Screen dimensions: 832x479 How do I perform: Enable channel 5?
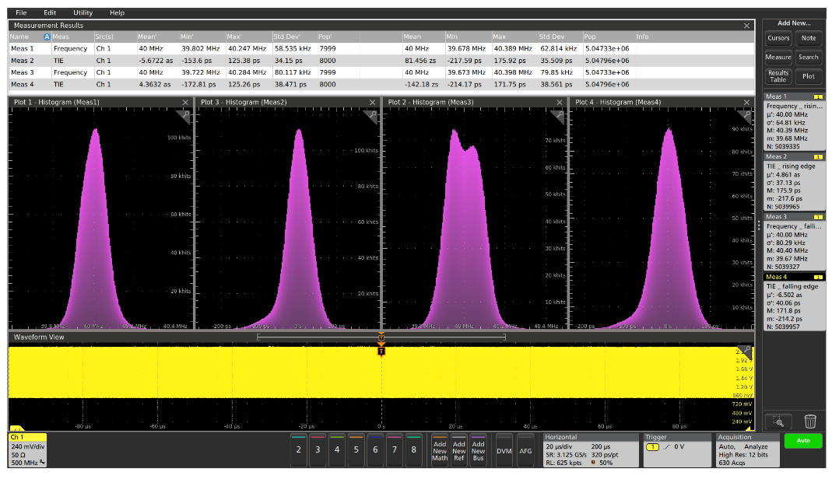point(356,449)
